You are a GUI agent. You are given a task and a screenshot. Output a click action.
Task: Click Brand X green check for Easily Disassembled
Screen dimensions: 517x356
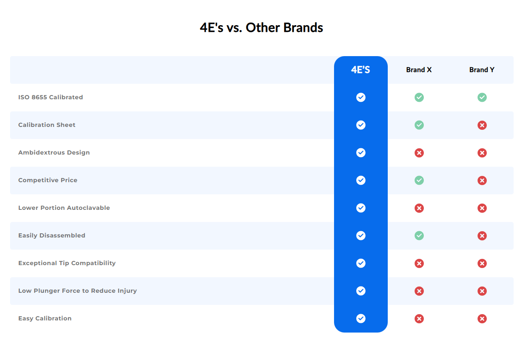tap(419, 235)
